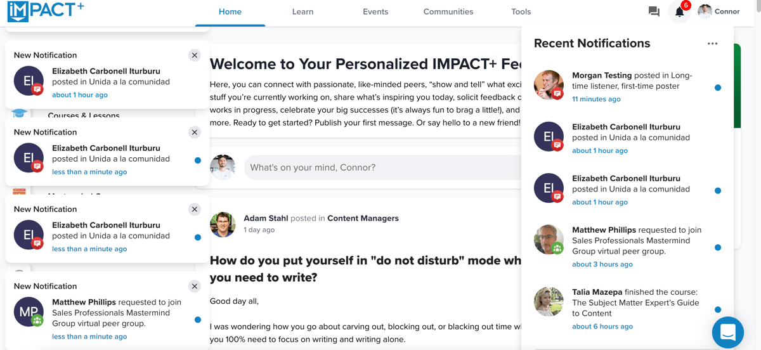Click Adam Stahl's post avatar
This screenshot has height=350, width=761.
pos(223,224)
